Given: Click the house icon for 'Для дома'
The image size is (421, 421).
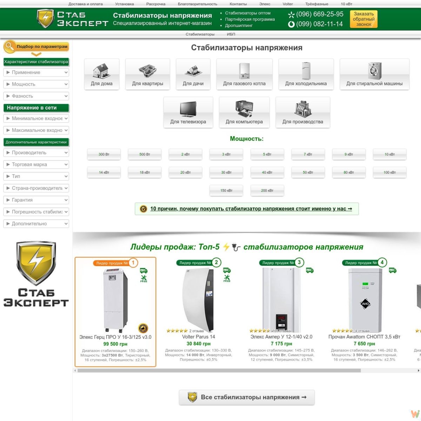Looking at the screenshot, I should pos(102,71).
